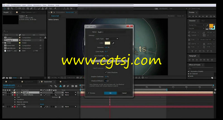Open the font family dropdown
Image resolution: width=223 pixels, height=120 pixels.
pyautogui.click(x=197, y=25)
